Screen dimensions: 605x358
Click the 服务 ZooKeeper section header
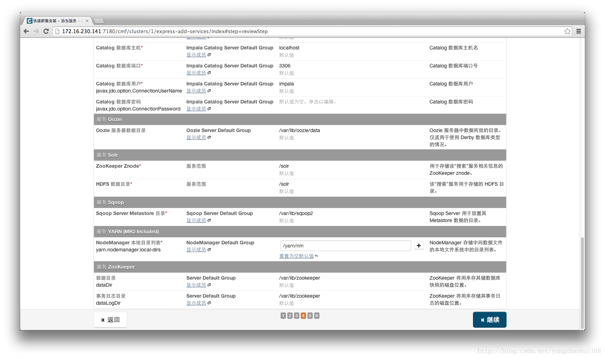click(x=300, y=267)
